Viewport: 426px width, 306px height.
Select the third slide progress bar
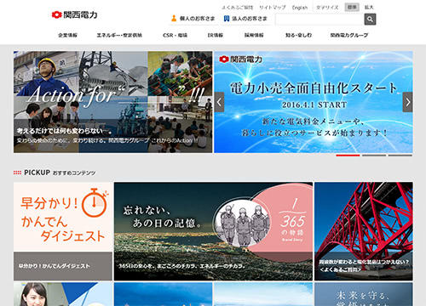pos(400,156)
